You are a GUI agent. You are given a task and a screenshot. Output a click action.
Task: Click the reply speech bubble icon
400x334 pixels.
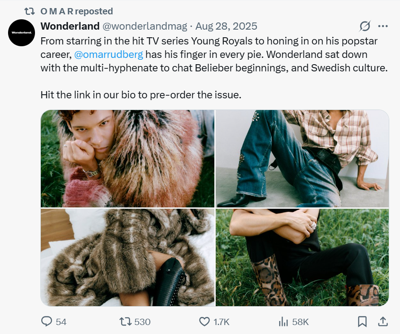pos(47,321)
